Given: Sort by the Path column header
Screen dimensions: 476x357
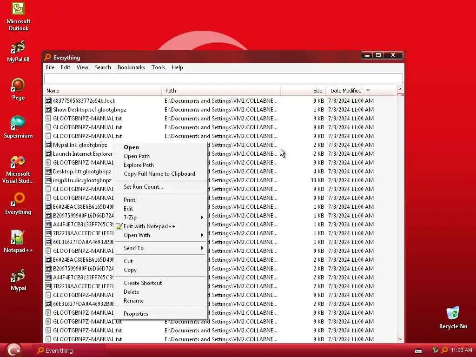Looking at the screenshot, I should [x=221, y=91].
